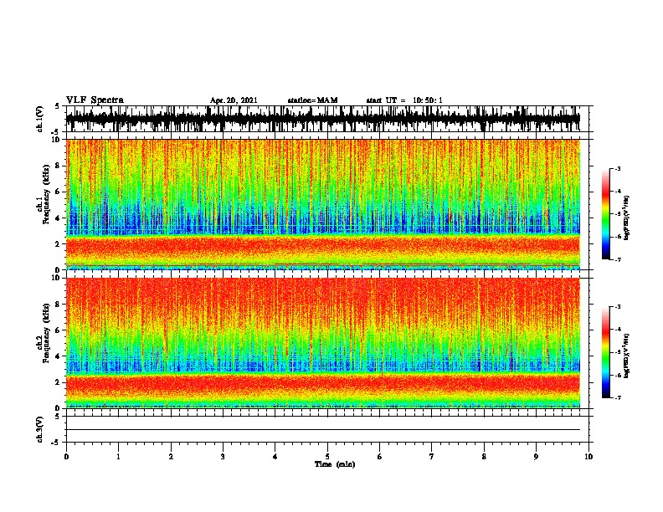Click the time axis tick label "4"
Screen dimensions: 663x512
275,457
